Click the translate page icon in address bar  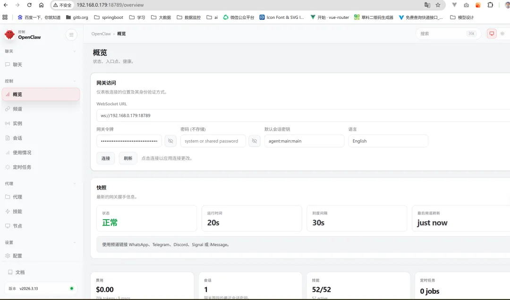pos(427,5)
